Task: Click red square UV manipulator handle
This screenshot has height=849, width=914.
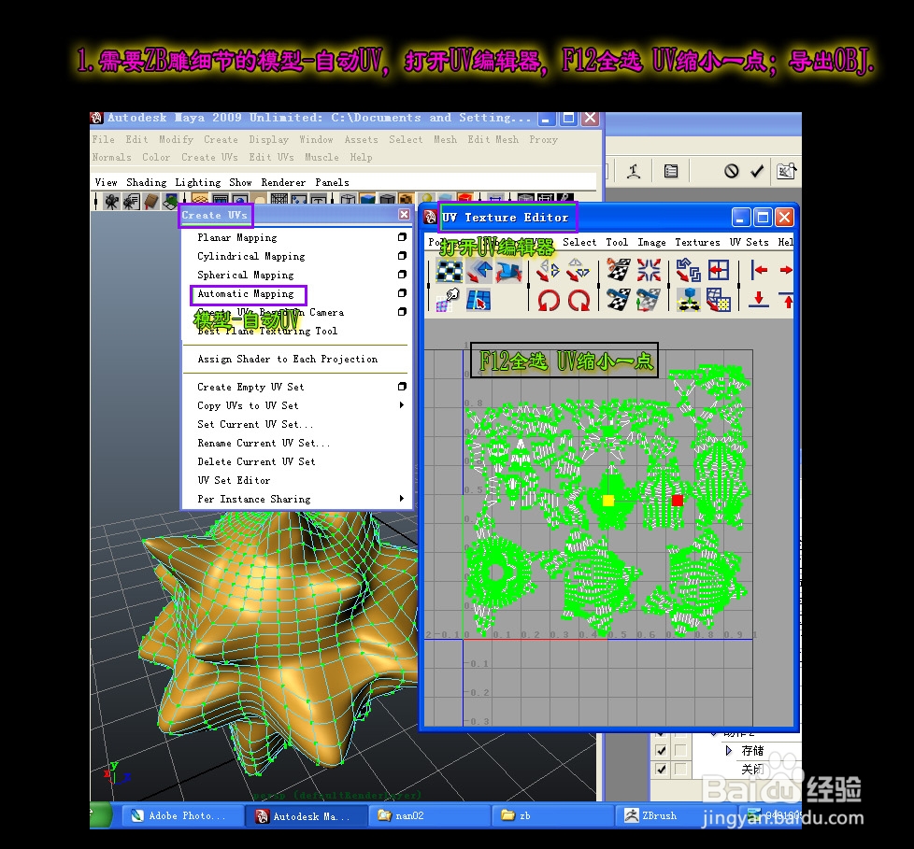Action: click(678, 500)
